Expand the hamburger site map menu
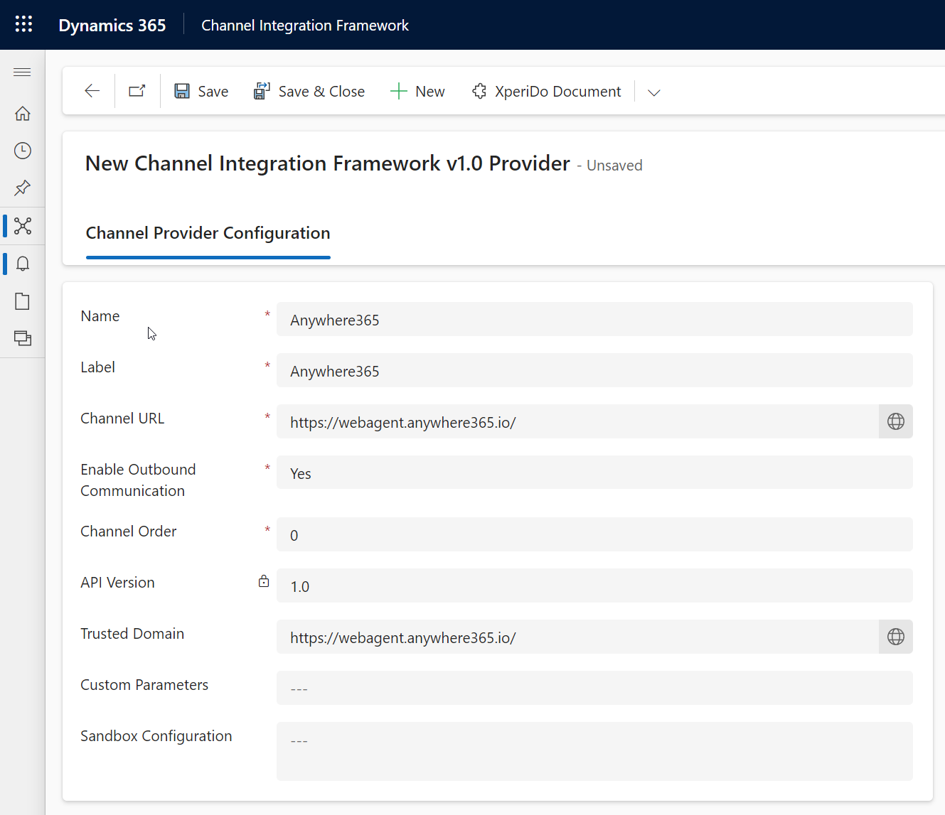The height and width of the screenshot is (815, 945). (22, 72)
